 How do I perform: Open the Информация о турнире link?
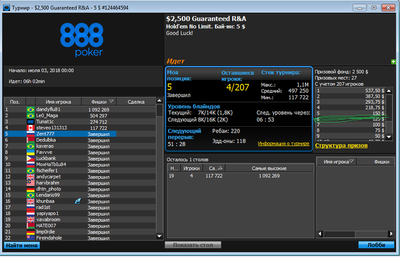[283, 143]
